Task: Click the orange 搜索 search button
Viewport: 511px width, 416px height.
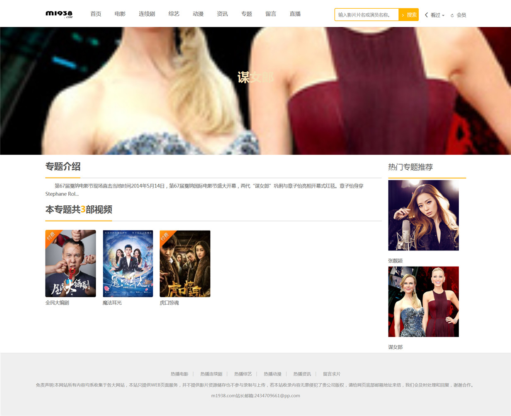Action: [x=409, y=14]
